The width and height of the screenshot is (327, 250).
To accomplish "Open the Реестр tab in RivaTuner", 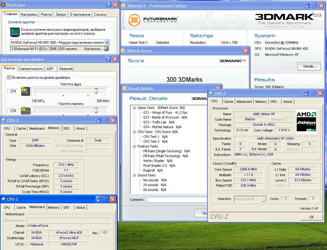I will pos(46,14).
